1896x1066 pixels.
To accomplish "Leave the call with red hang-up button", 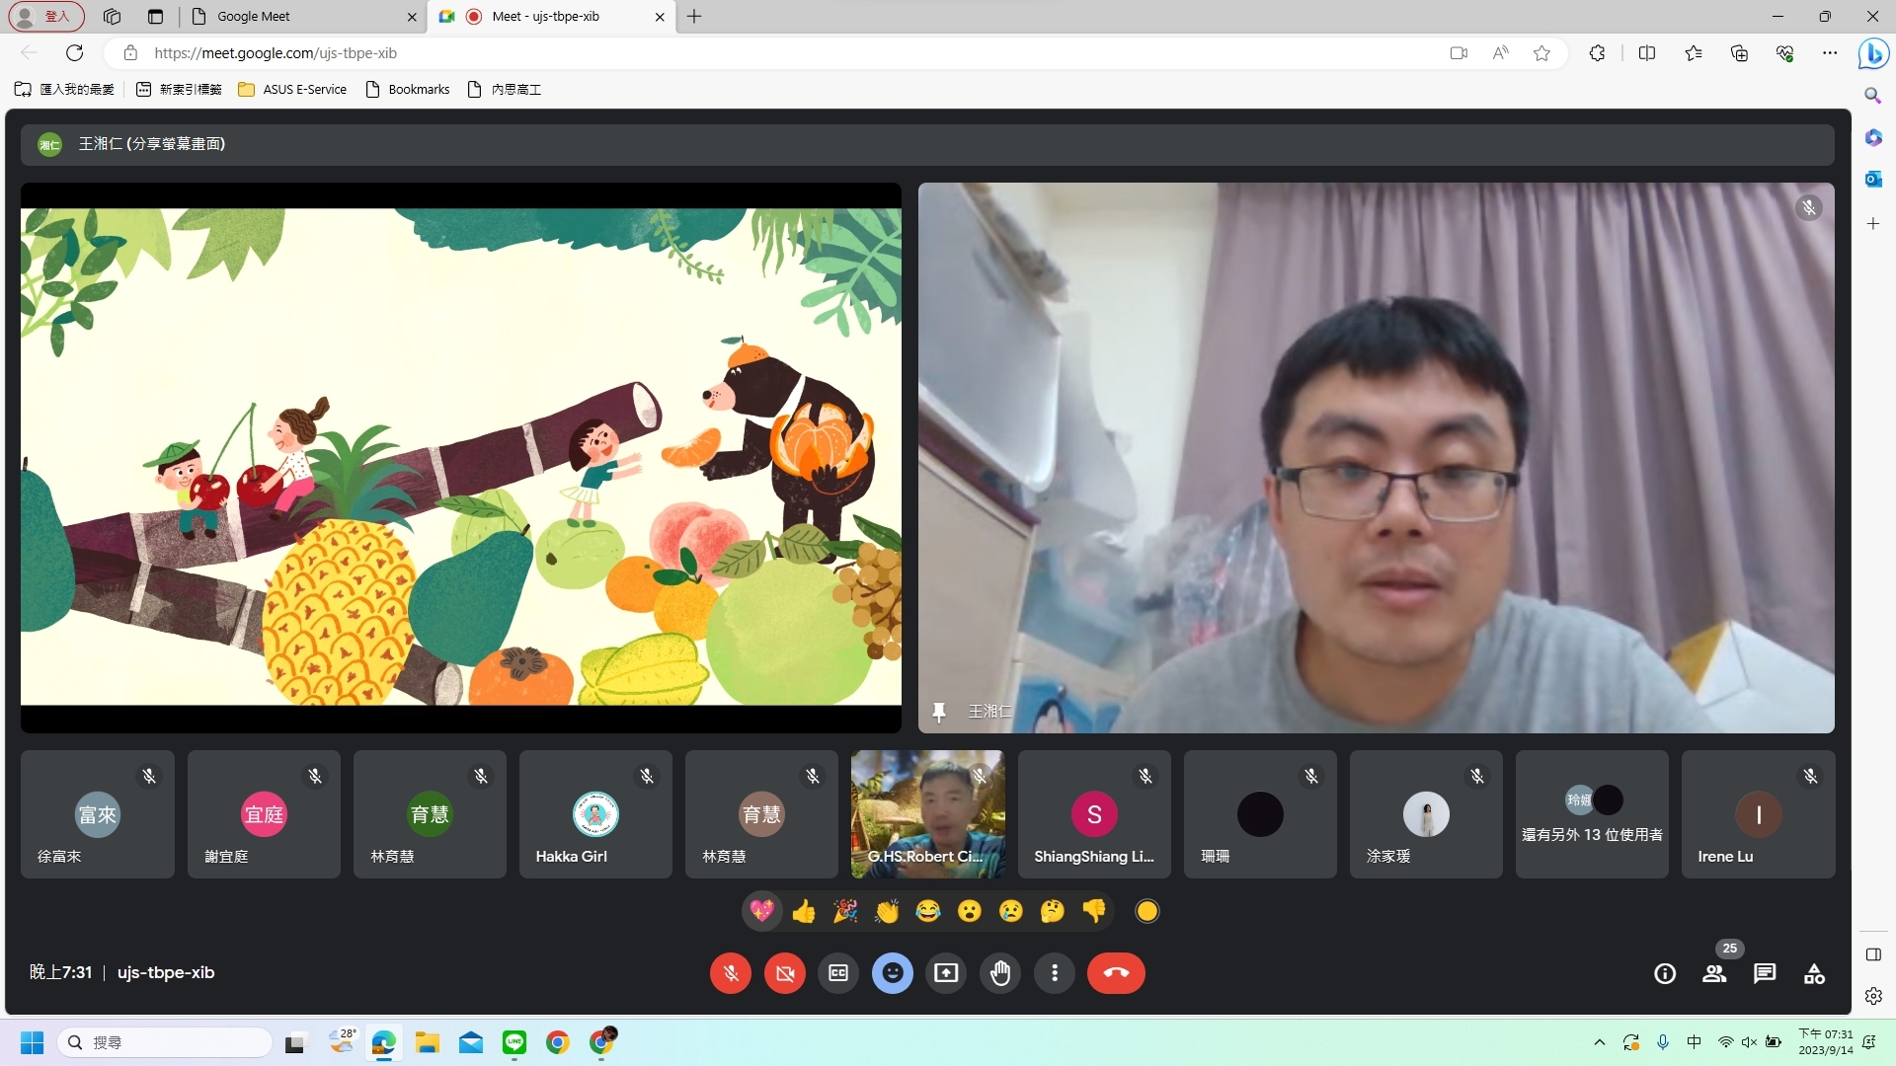I will pos(1116,973).
